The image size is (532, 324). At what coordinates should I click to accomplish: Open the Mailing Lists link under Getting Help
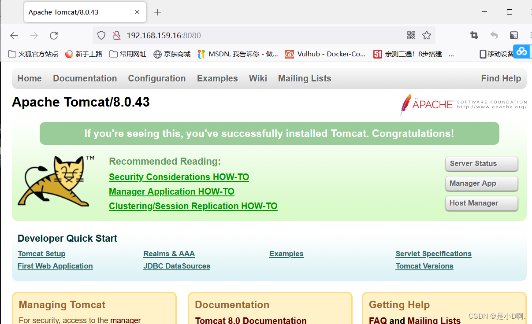(434, 320)
